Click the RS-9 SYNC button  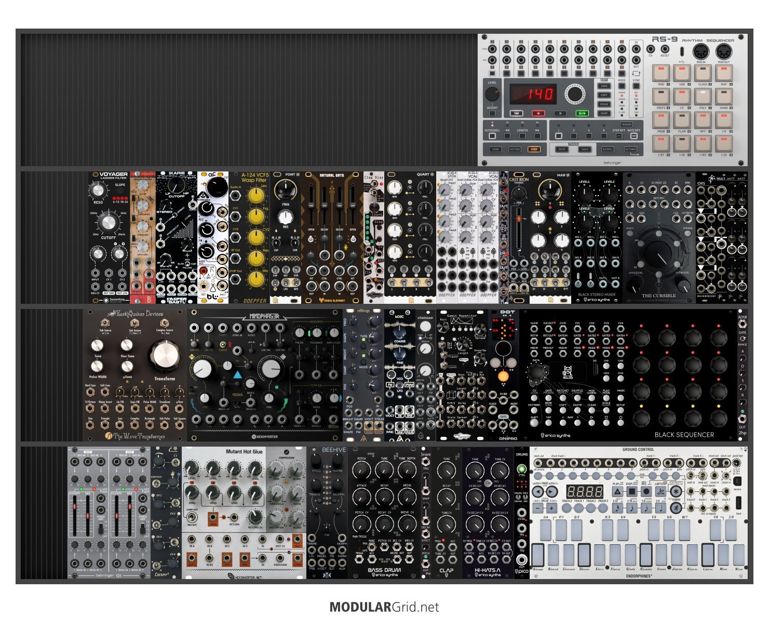636,86
